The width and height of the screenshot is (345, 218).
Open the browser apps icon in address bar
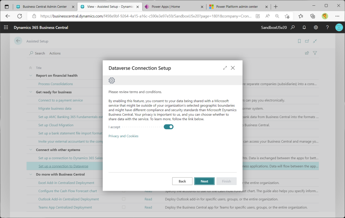[258, 16]
